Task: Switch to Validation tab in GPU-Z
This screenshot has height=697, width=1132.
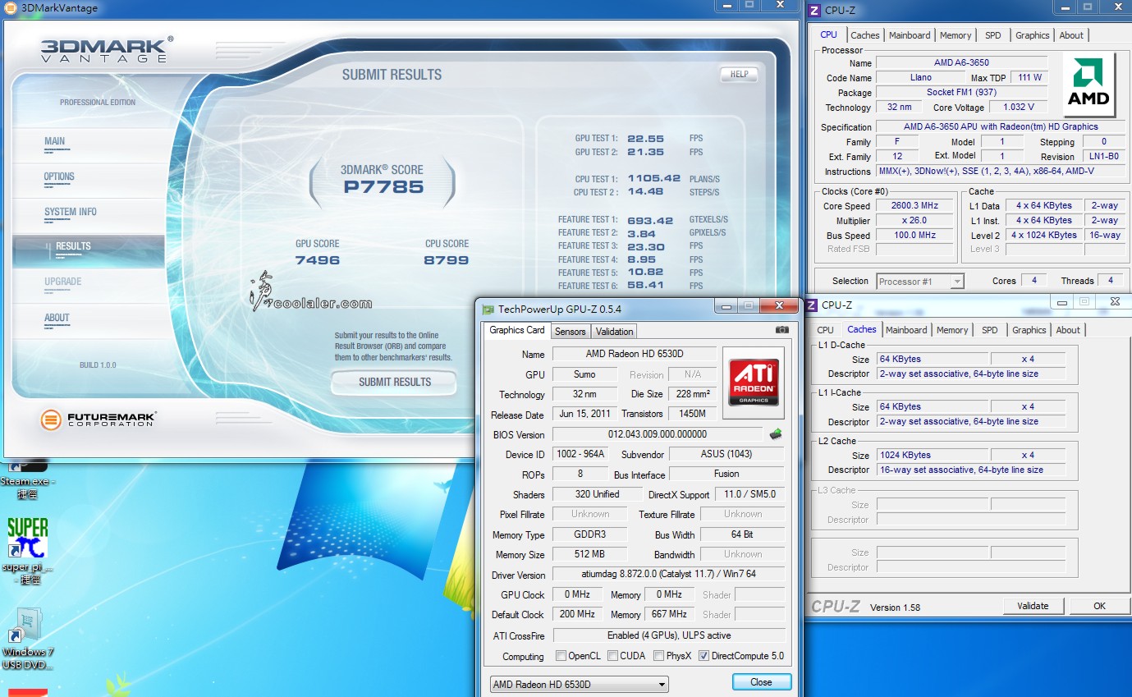Action: [x=614, y=332]
